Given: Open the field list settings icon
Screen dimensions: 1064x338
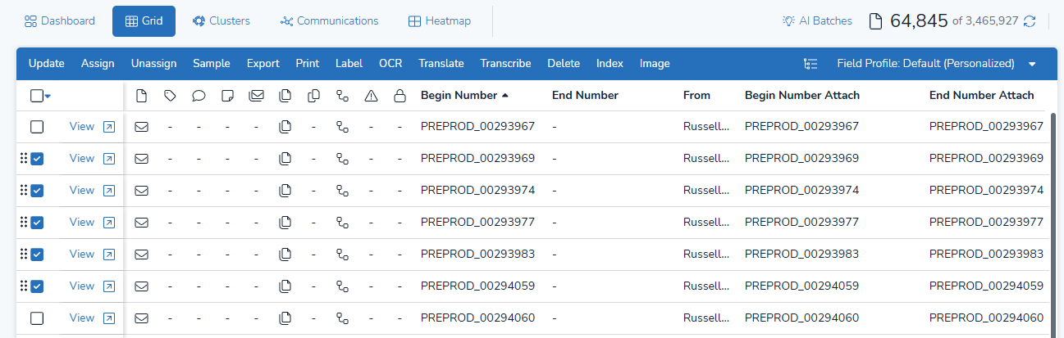Looking at the screenshot, I should coord(811,64).
